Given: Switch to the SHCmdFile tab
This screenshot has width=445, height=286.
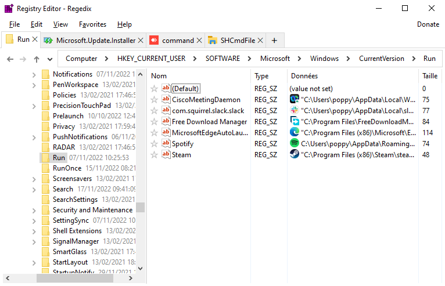Looking at the screenshot, I should click(234, 41).
